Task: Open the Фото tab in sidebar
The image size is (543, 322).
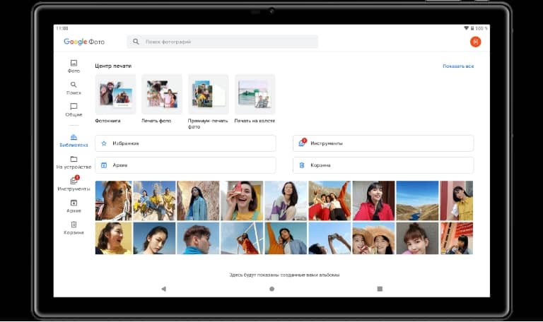Action: coord(74,66)
